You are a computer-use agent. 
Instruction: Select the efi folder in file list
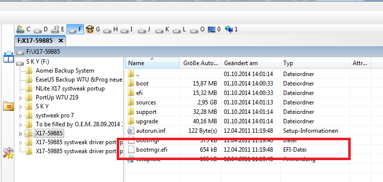[248, 93]
